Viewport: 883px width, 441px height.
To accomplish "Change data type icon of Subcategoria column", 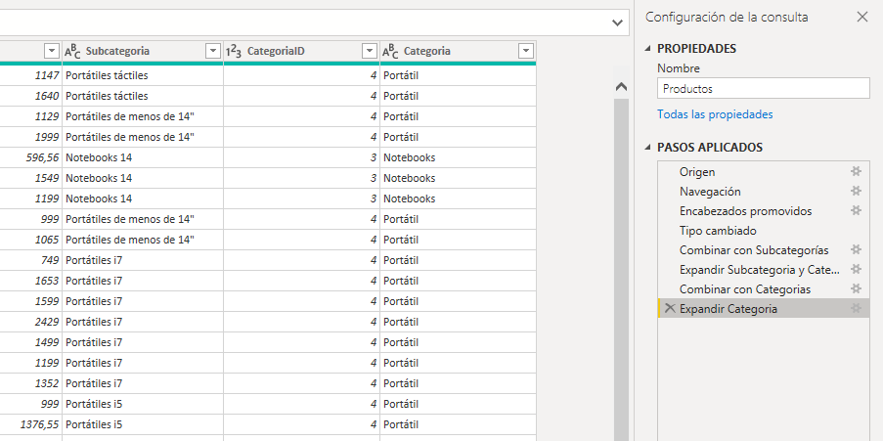I will (74, 51).
